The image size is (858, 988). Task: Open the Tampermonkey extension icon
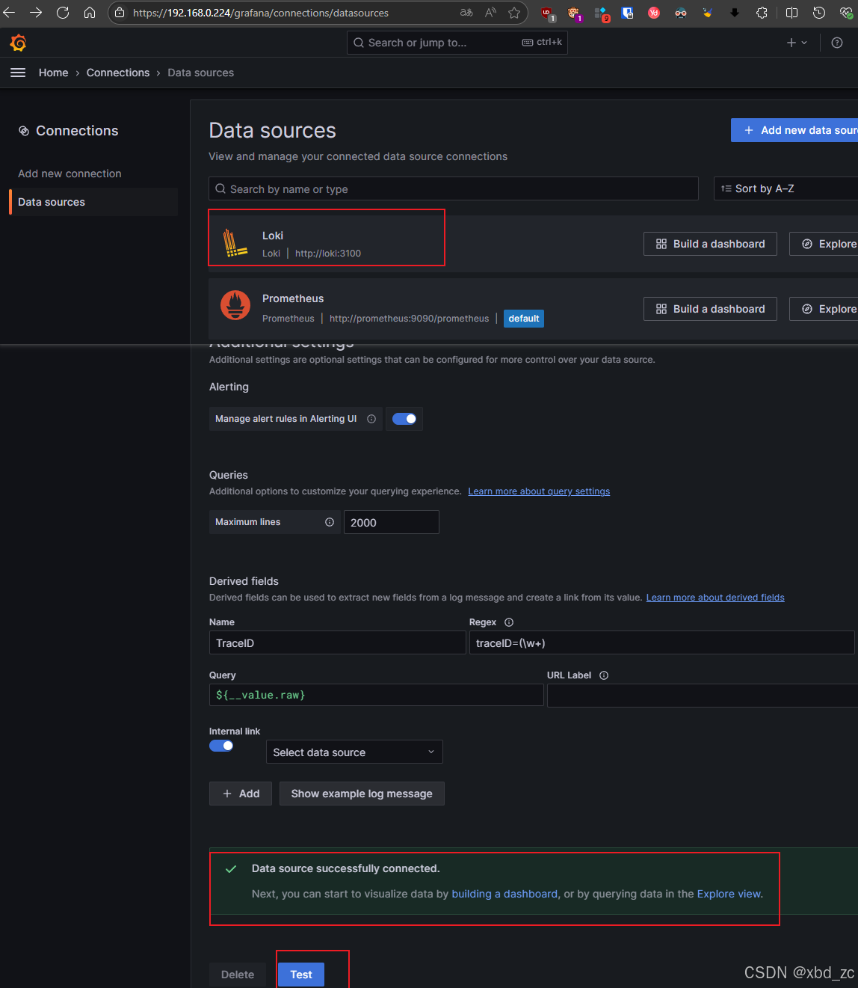pos(574,13)
